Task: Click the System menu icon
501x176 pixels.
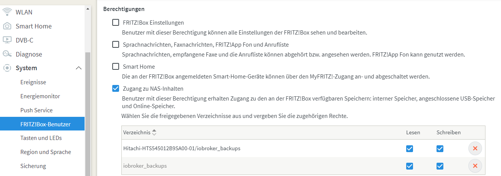Action: 7,68
